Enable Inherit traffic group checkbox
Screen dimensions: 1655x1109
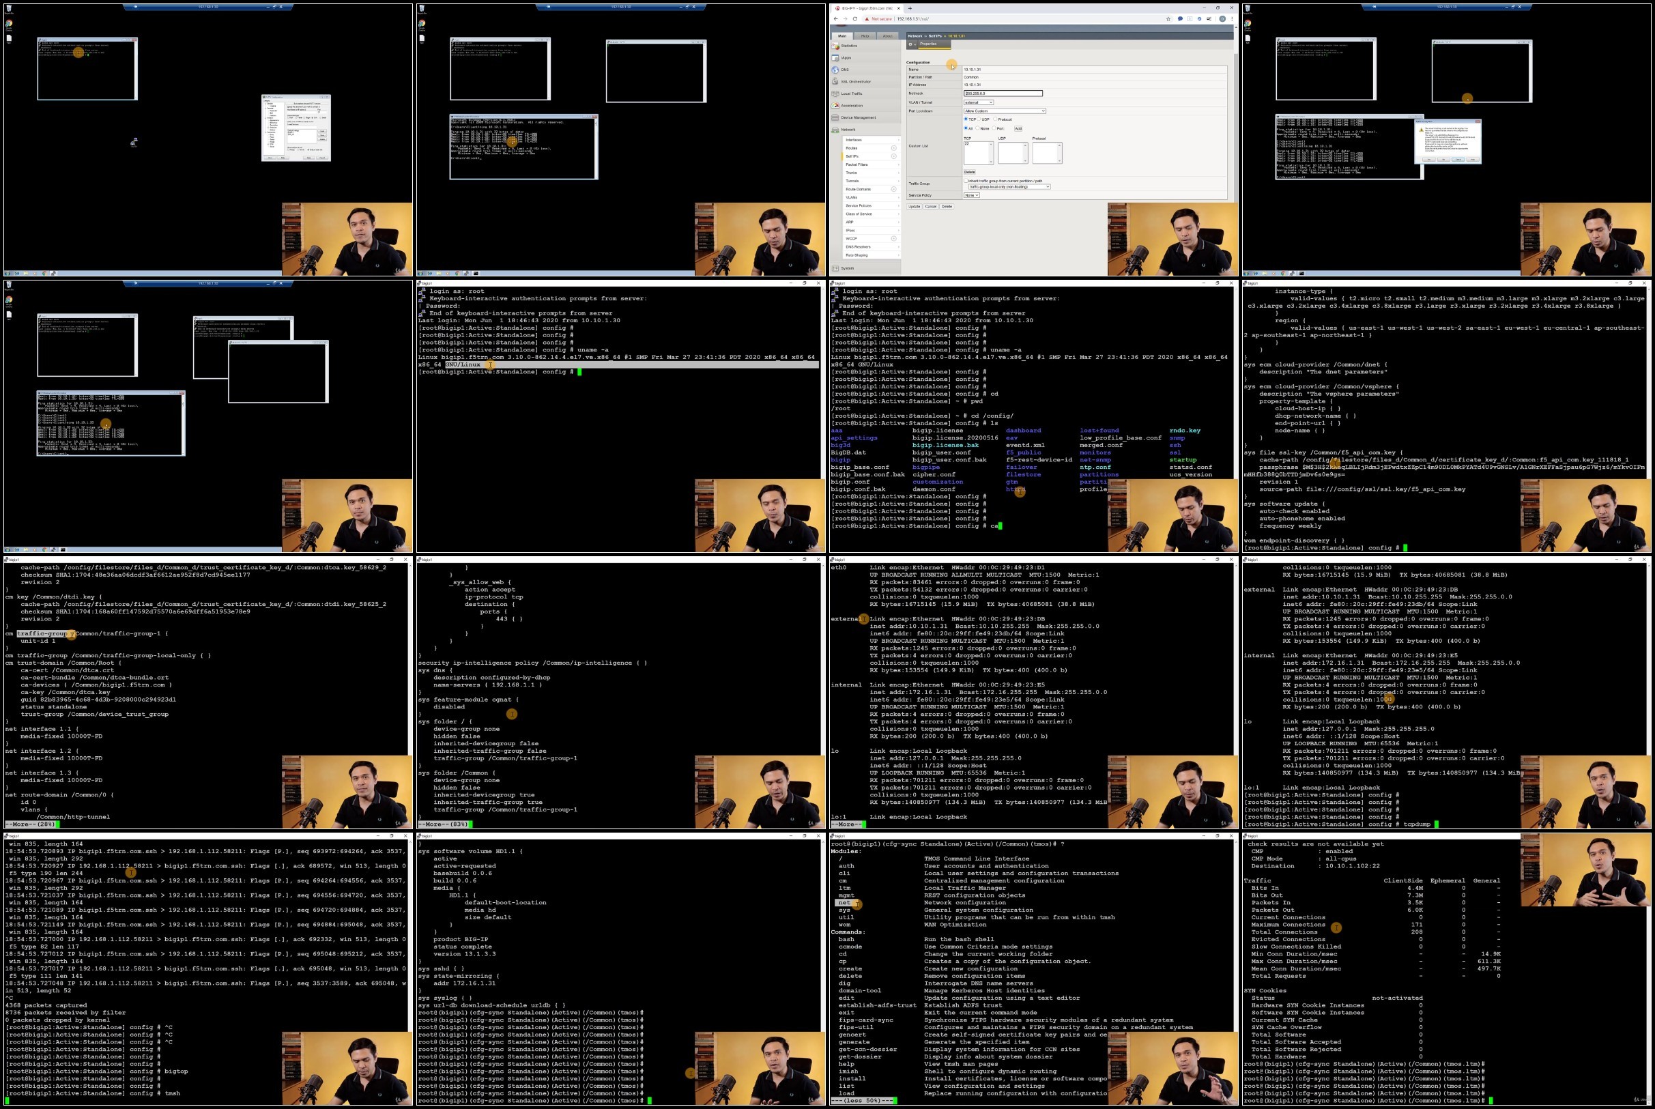966,181
